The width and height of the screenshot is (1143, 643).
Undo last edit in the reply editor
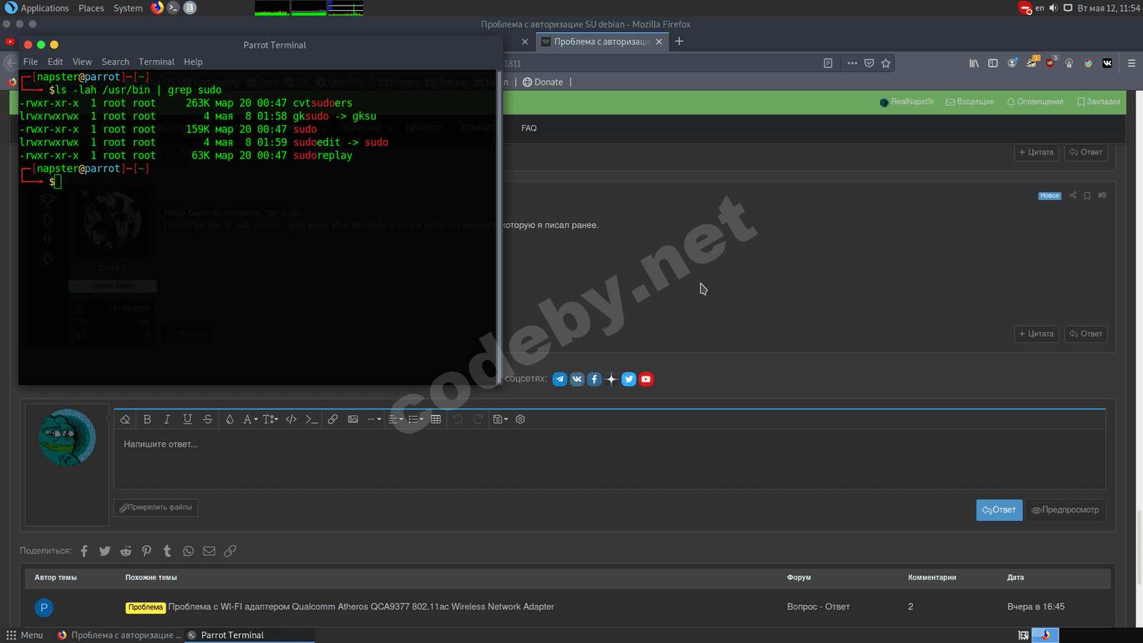[x=458, y=419]
